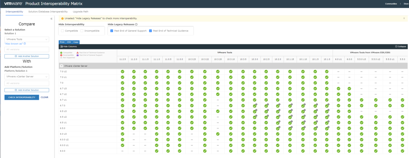Viewport: 409px width, 158px height.
Task: Open the Communities link in header
Action: [391, 4]
